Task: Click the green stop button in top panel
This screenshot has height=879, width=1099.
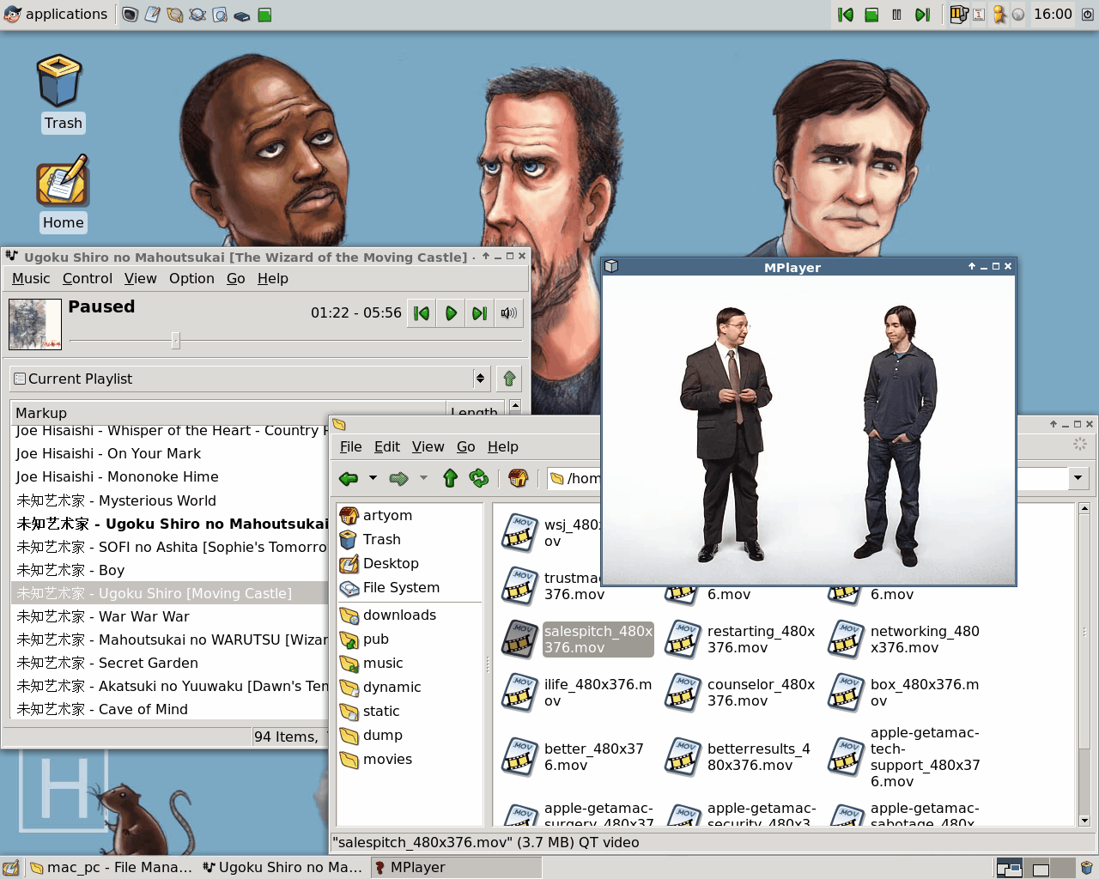Action: click(871, 15)
